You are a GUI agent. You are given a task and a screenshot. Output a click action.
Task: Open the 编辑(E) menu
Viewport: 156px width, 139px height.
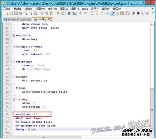click(x=18, y=9)
